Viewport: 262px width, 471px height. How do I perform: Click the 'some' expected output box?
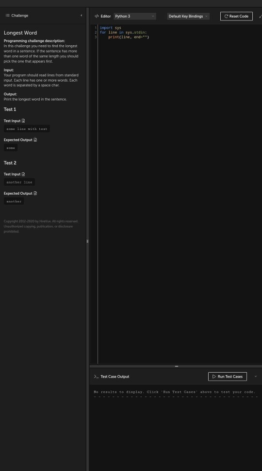point(11,148)
